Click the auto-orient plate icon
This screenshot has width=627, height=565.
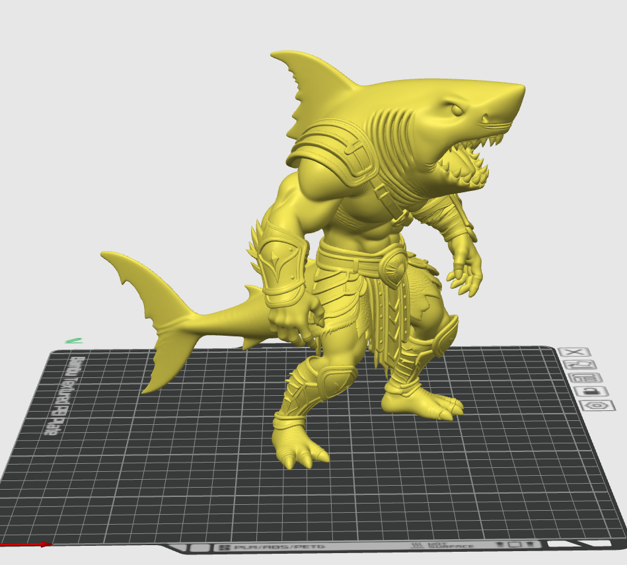[x=579, y=365]
